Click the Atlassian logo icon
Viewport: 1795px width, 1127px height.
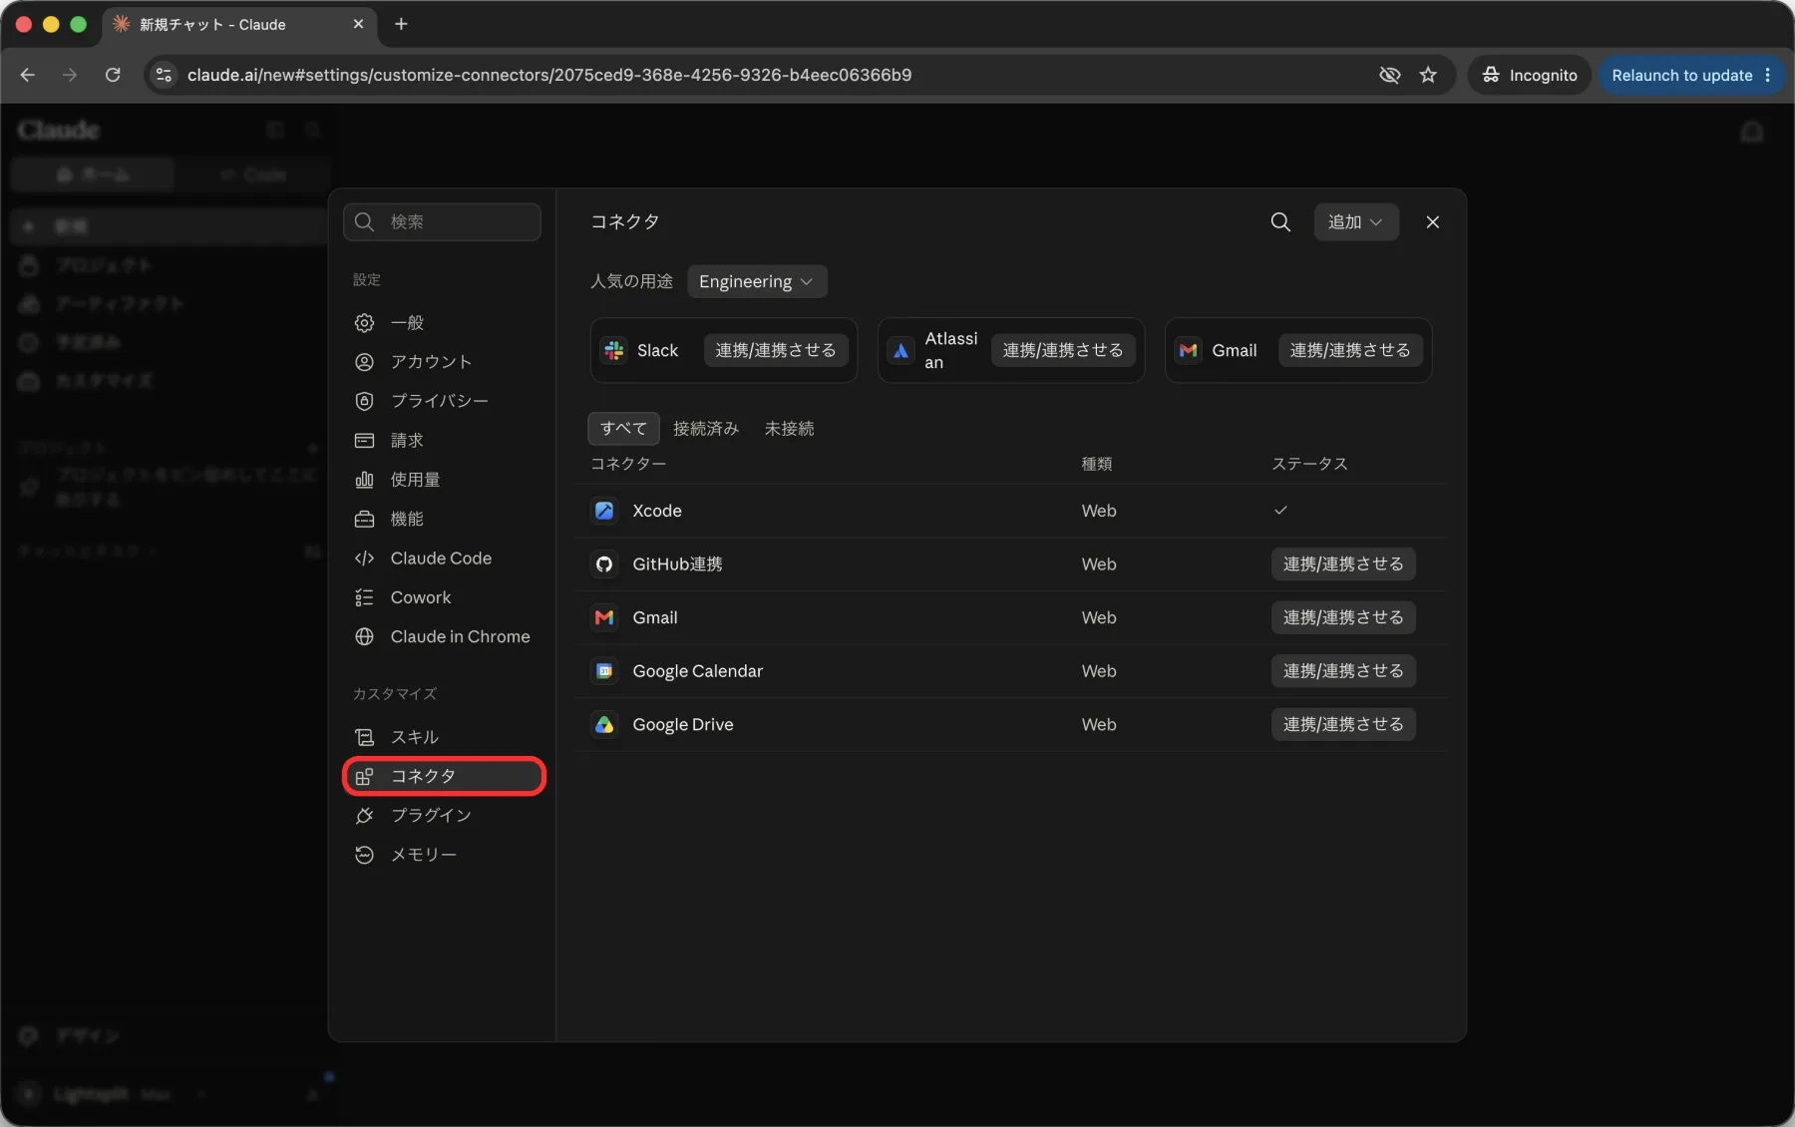[901, 350]
